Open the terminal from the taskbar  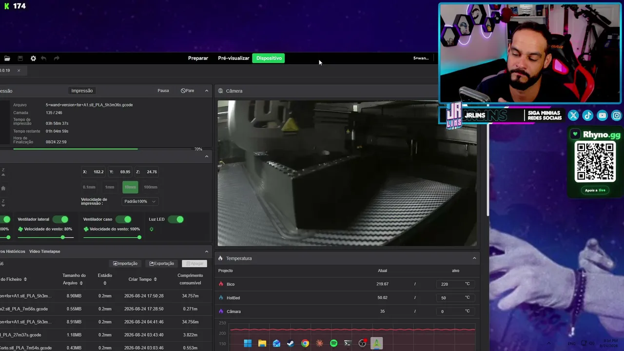(348, 343)
